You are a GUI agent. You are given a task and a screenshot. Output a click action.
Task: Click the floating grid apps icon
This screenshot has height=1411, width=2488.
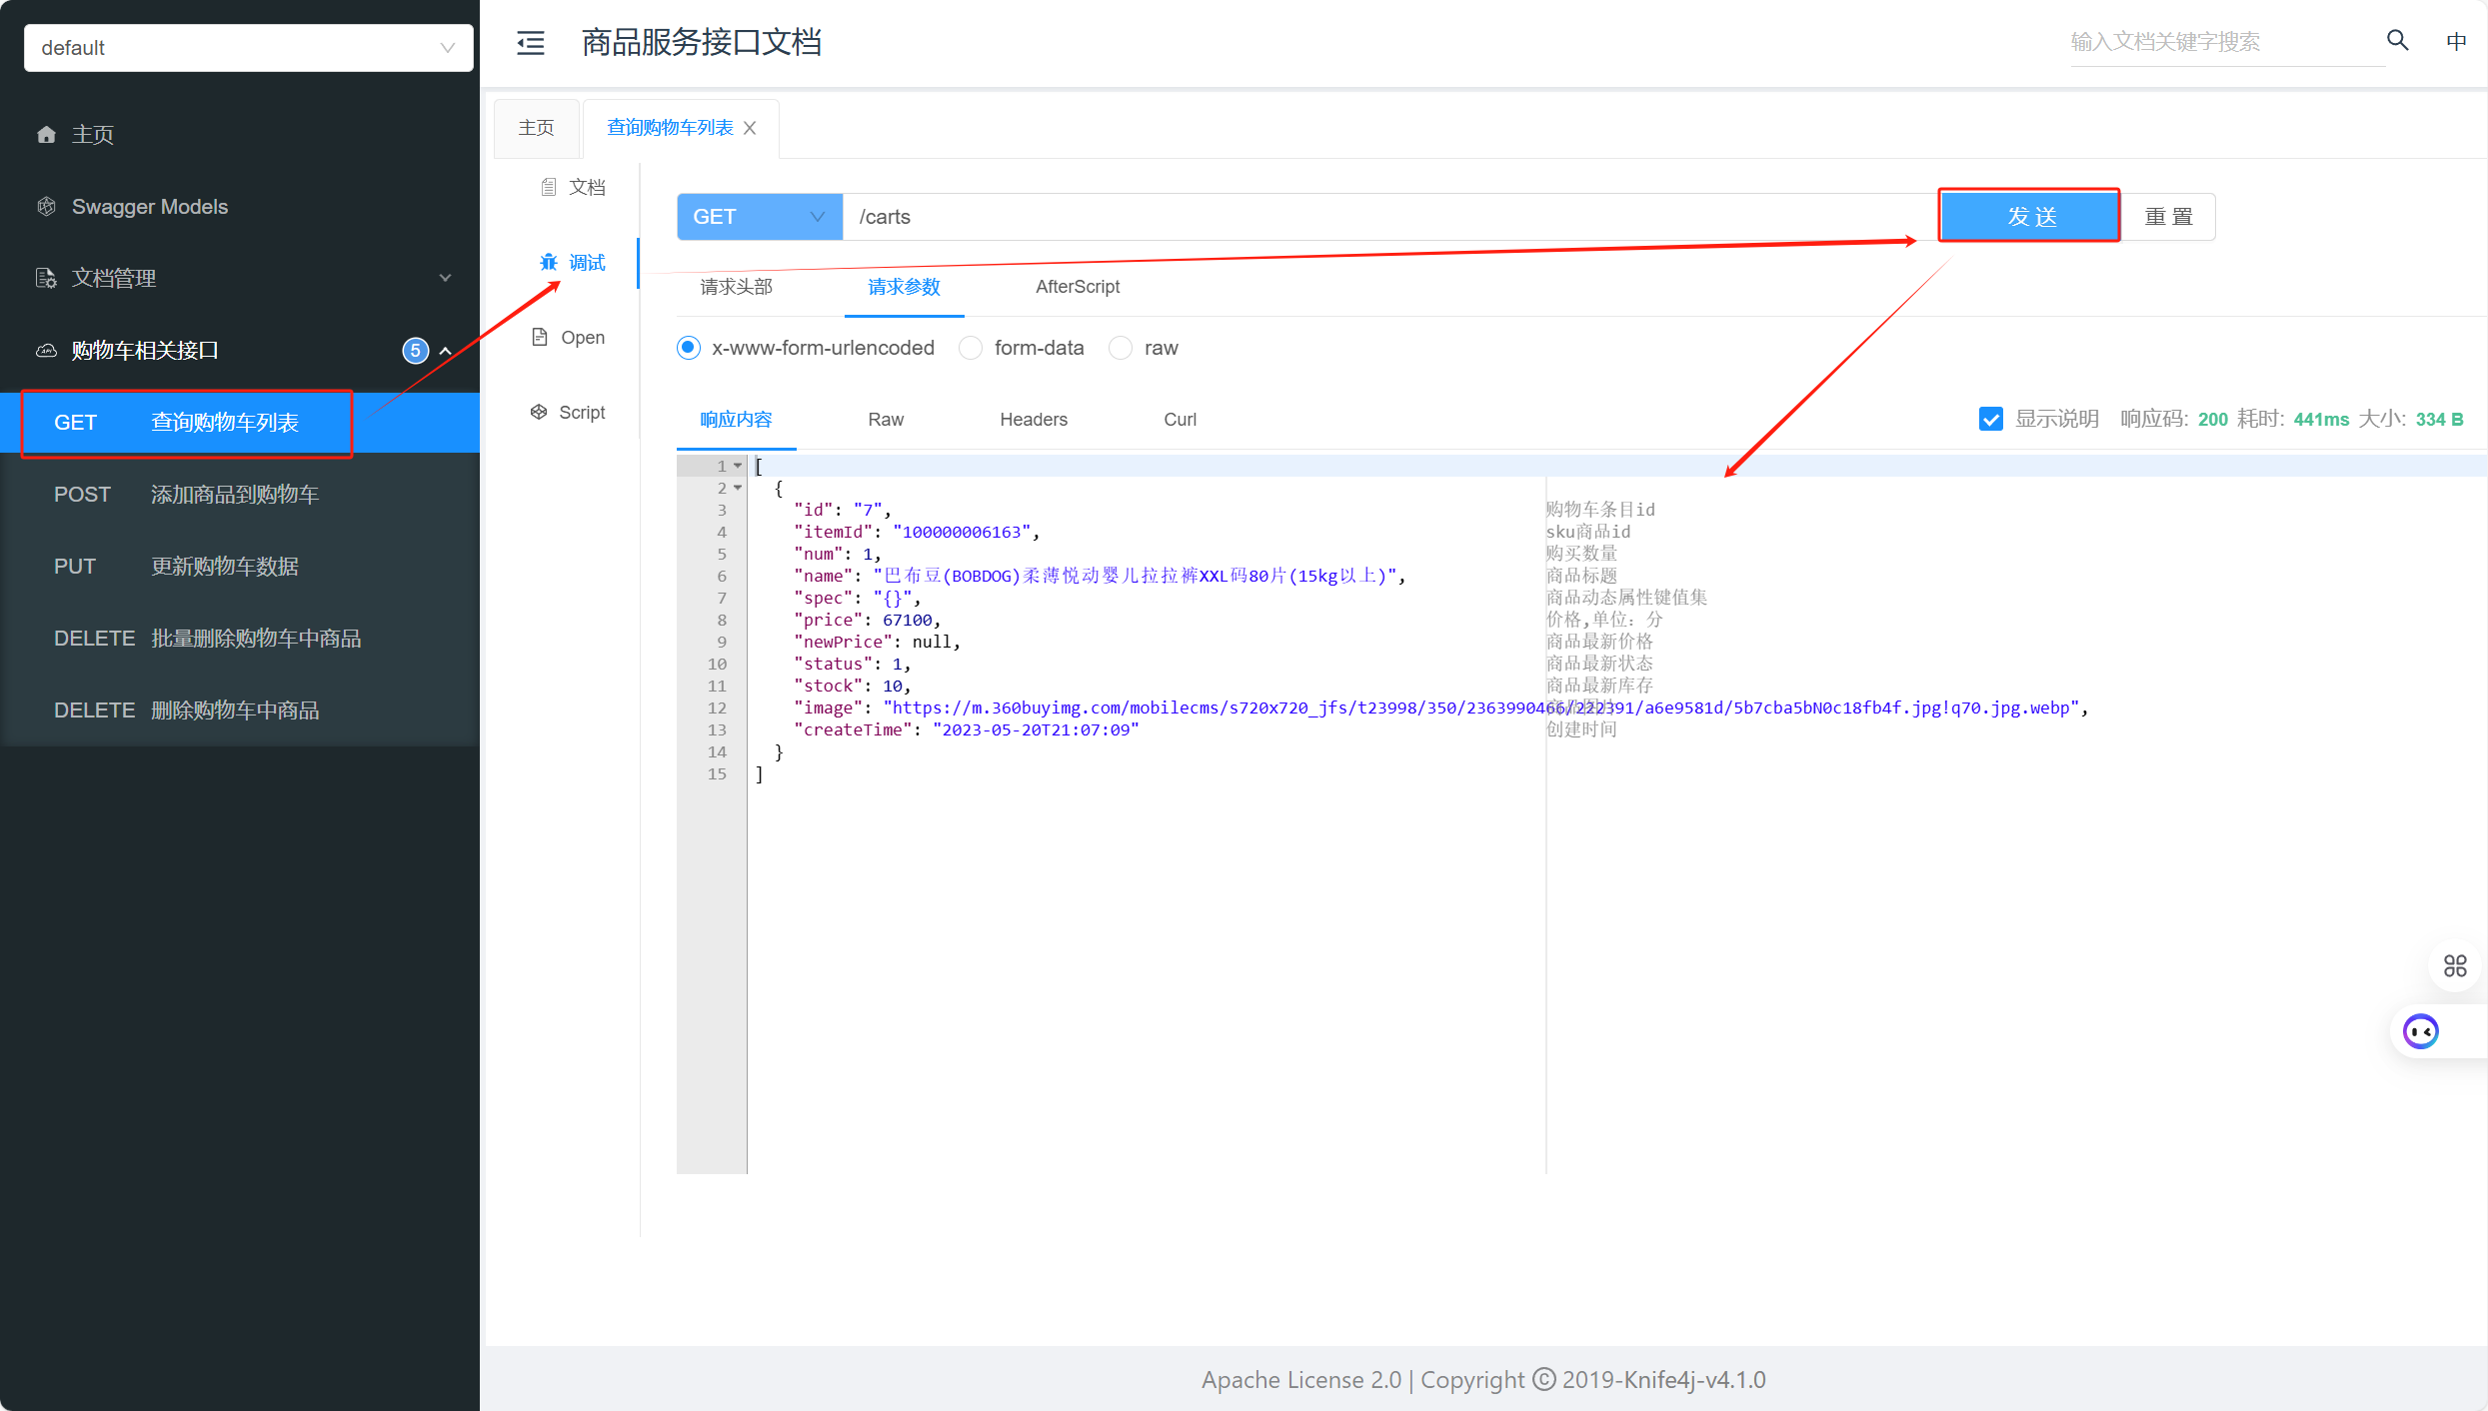[x=2454, y=965]
